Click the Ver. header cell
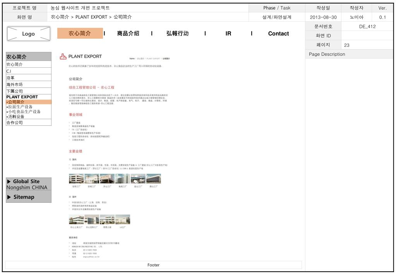 [x=382, y=8]
